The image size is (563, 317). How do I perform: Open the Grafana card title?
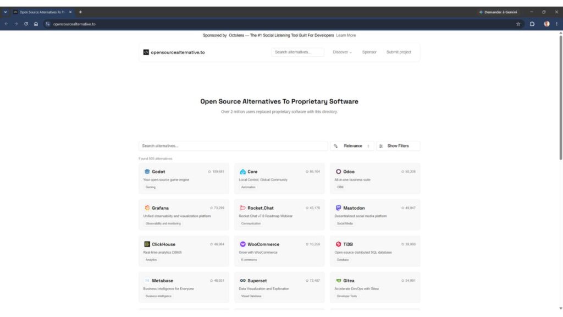pyautogui.click(x=160, y=208)
